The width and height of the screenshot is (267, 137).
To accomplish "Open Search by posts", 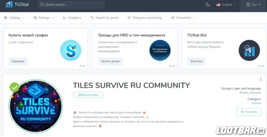I will (104, 18).
